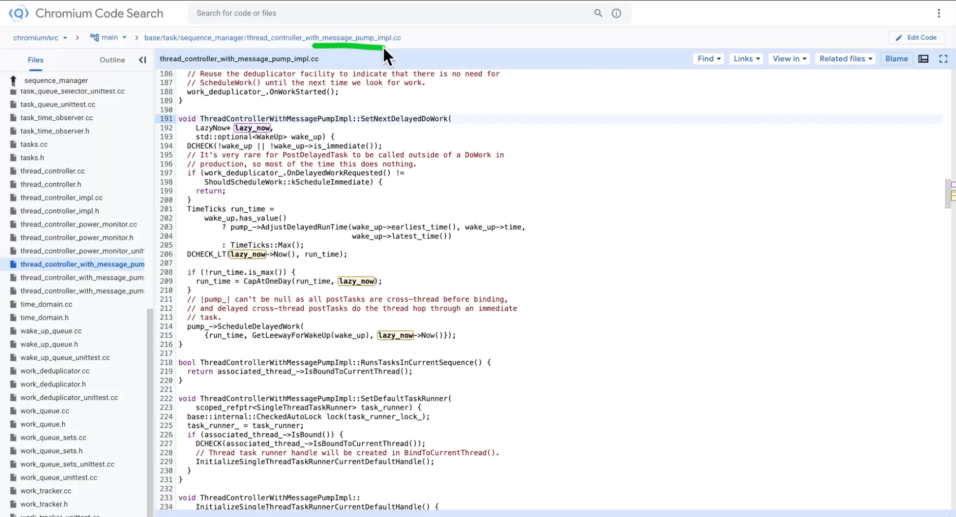The width and height of the screenshot is (956, 517).
Task: Click file icon beside thread_controller.cc
Action: pos(13,171)
